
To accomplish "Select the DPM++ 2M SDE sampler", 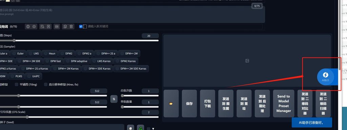I will (x=29, y=61).
